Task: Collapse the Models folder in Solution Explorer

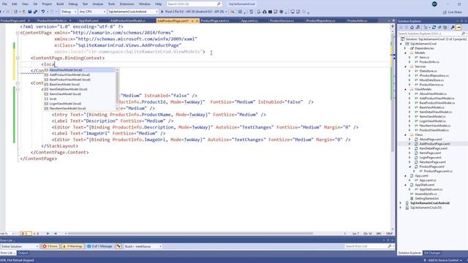Action: tap(405, 53)
